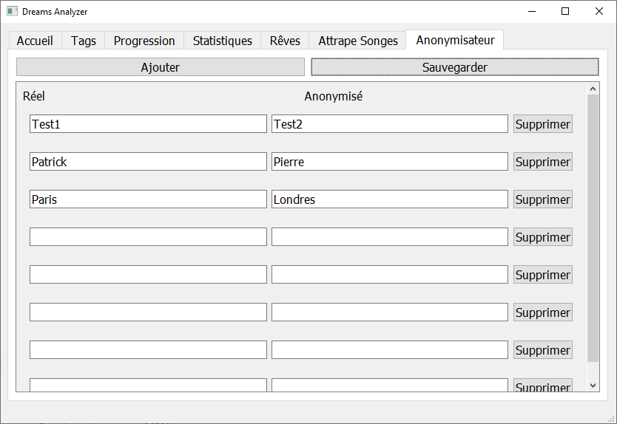Open the Attrape Songes tab
The height and width of the screenshot is (424, 617).
[x=358, y=41]
